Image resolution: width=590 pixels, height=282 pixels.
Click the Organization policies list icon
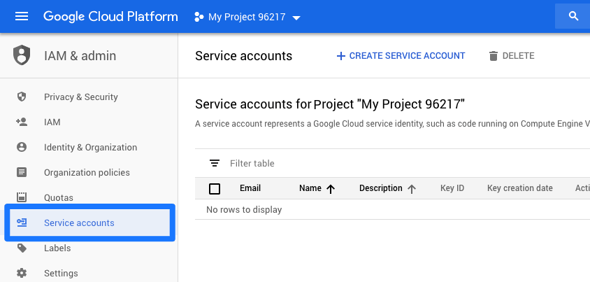point(22,173)
